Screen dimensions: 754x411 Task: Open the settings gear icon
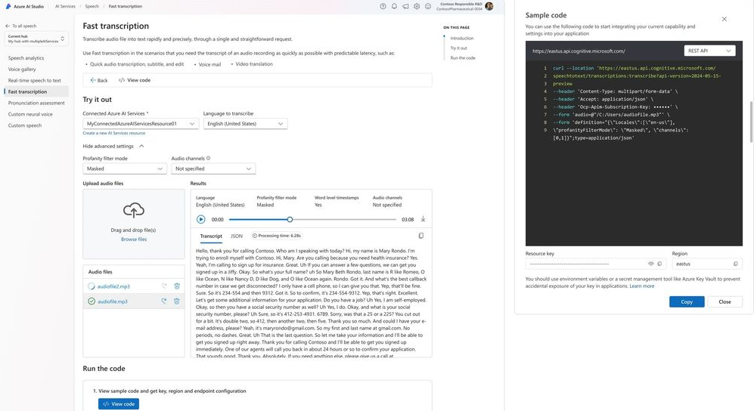417,6
